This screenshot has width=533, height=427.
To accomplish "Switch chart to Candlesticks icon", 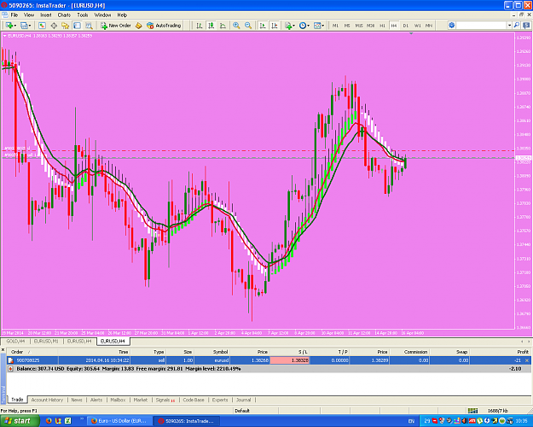I will [x=211, y=26].
